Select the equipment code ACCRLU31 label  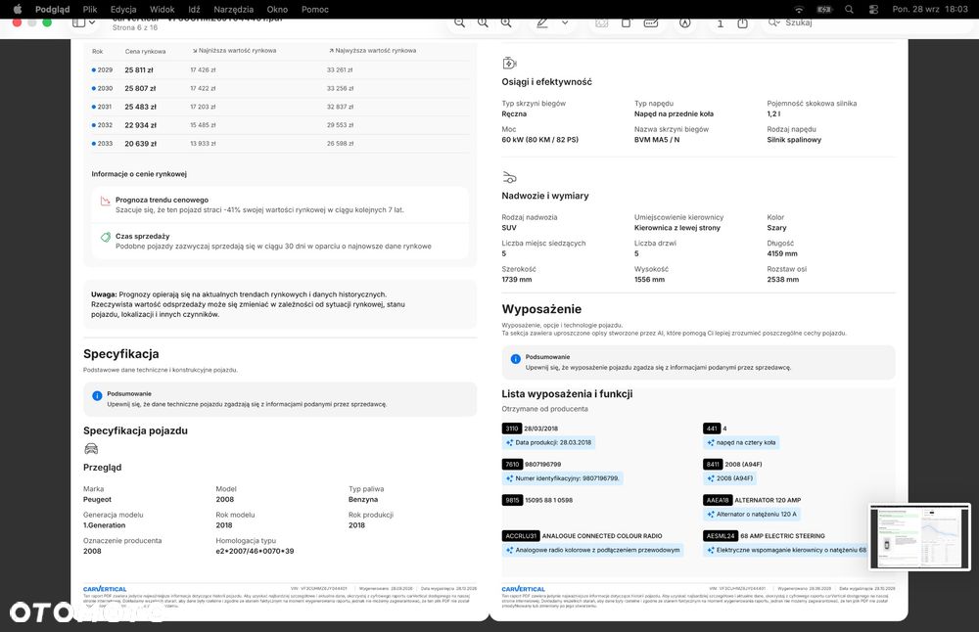(521, 536)
